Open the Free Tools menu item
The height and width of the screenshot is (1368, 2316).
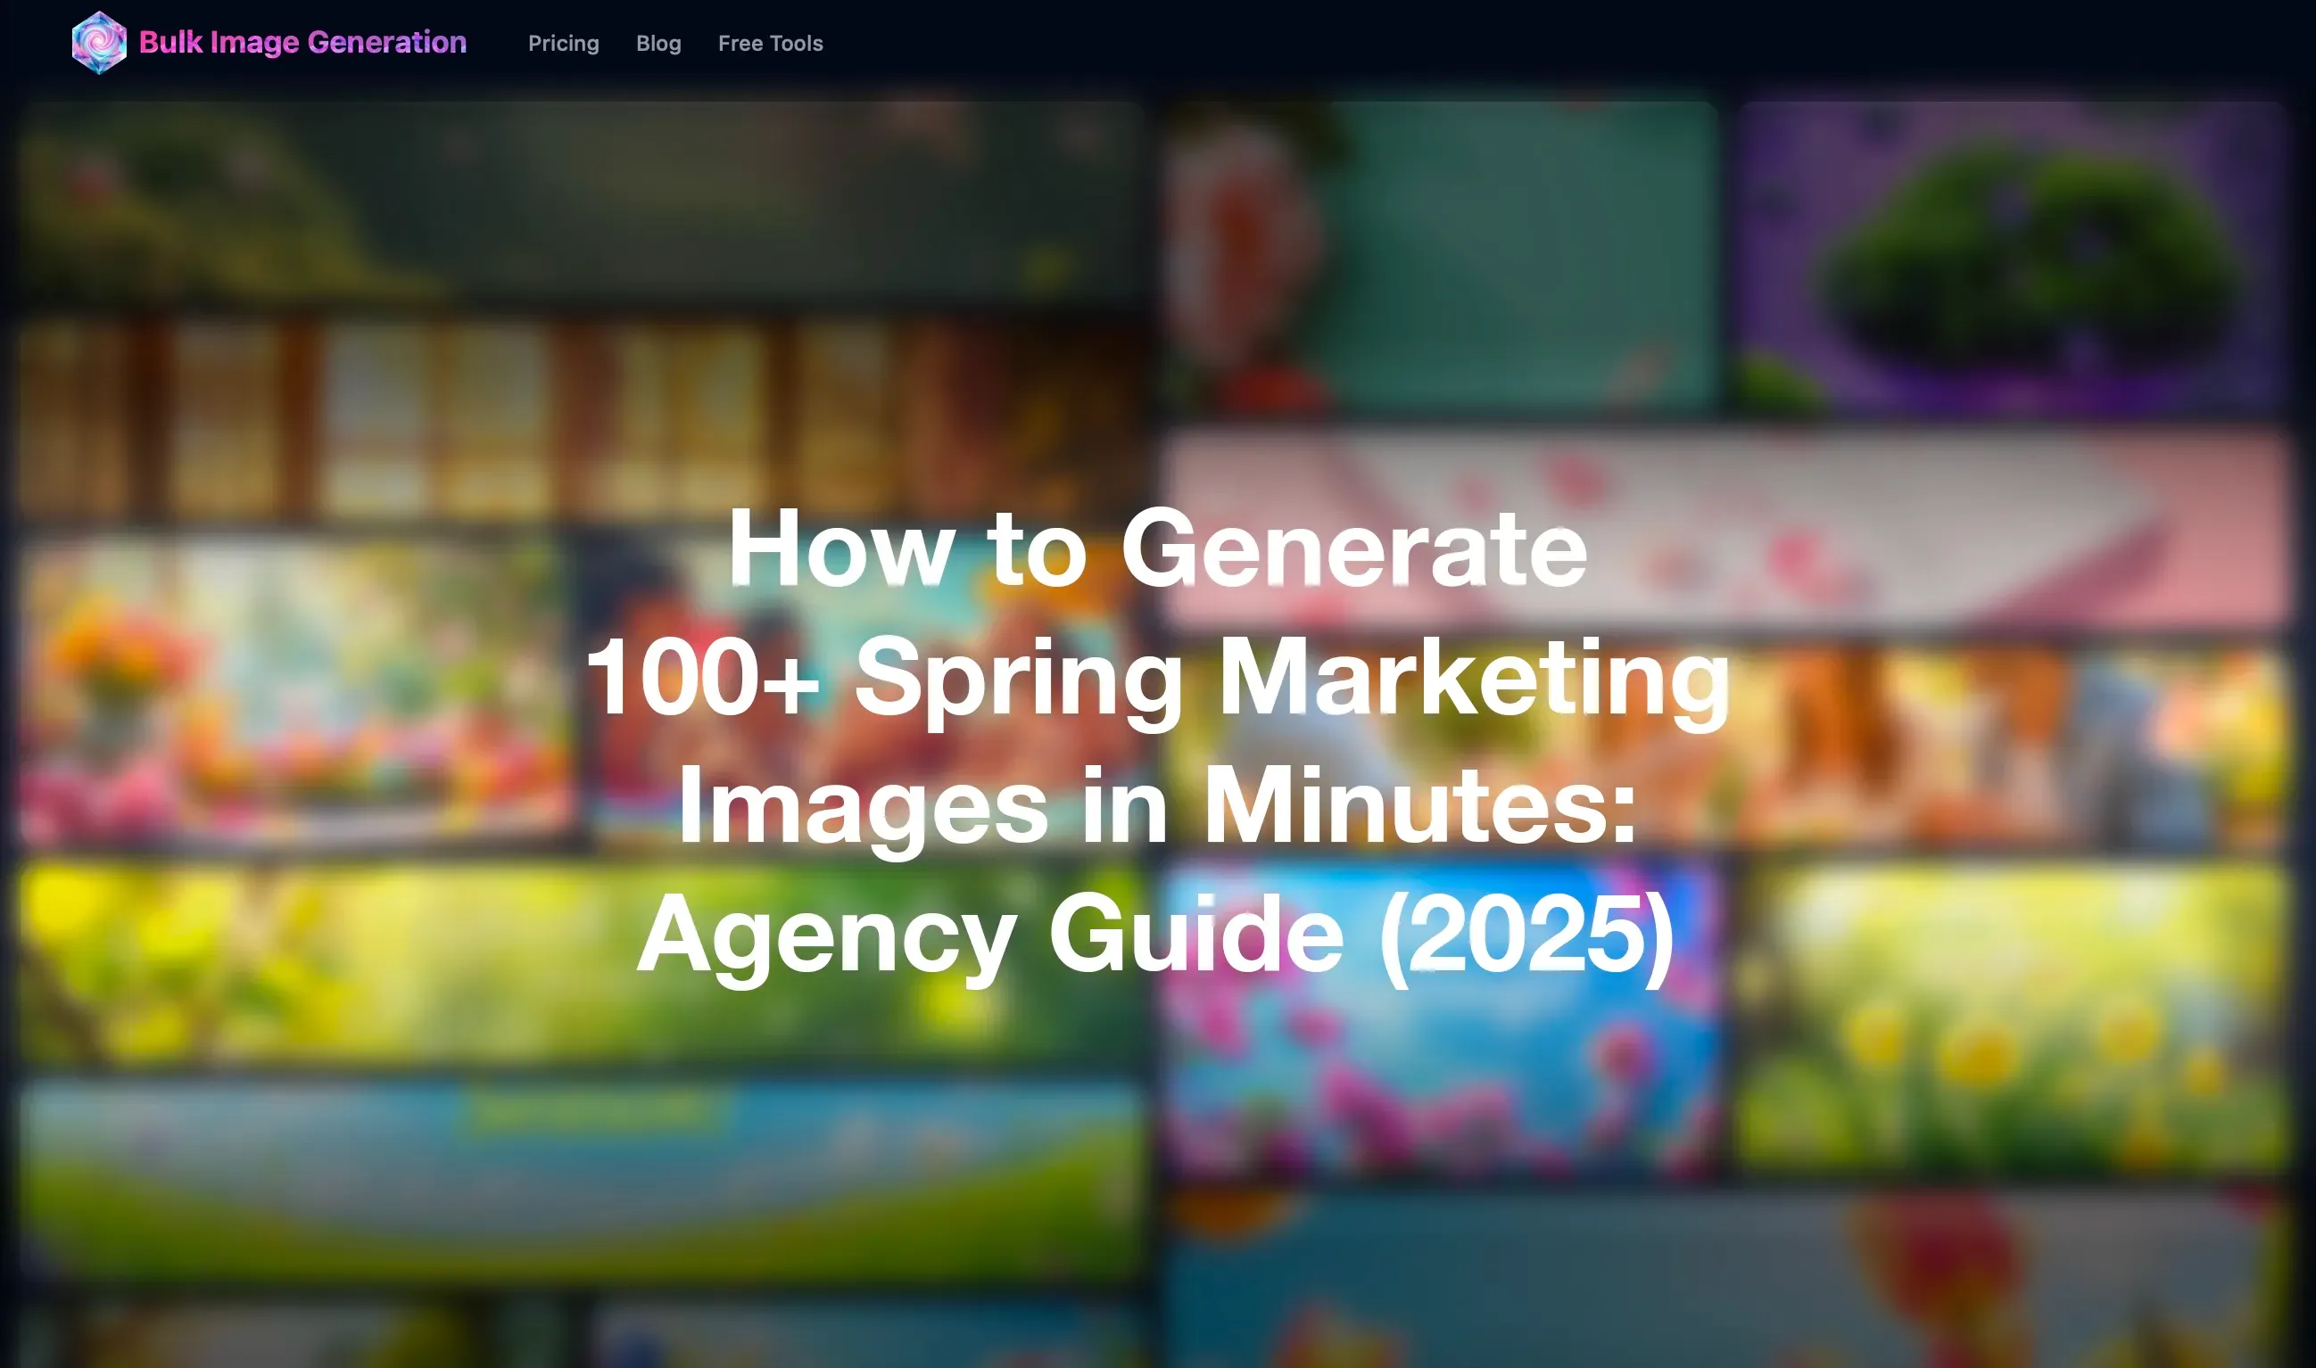pos(770,44)
